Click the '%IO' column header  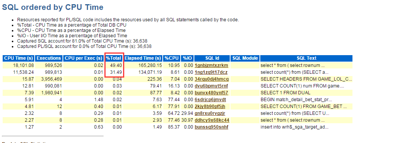[x=187, y=58]
